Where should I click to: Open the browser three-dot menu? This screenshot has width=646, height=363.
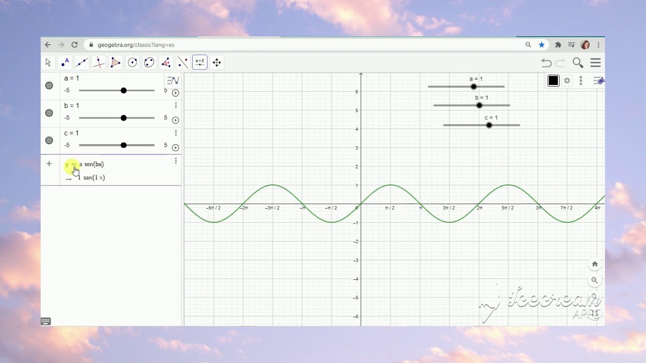(x=599, y=45)
